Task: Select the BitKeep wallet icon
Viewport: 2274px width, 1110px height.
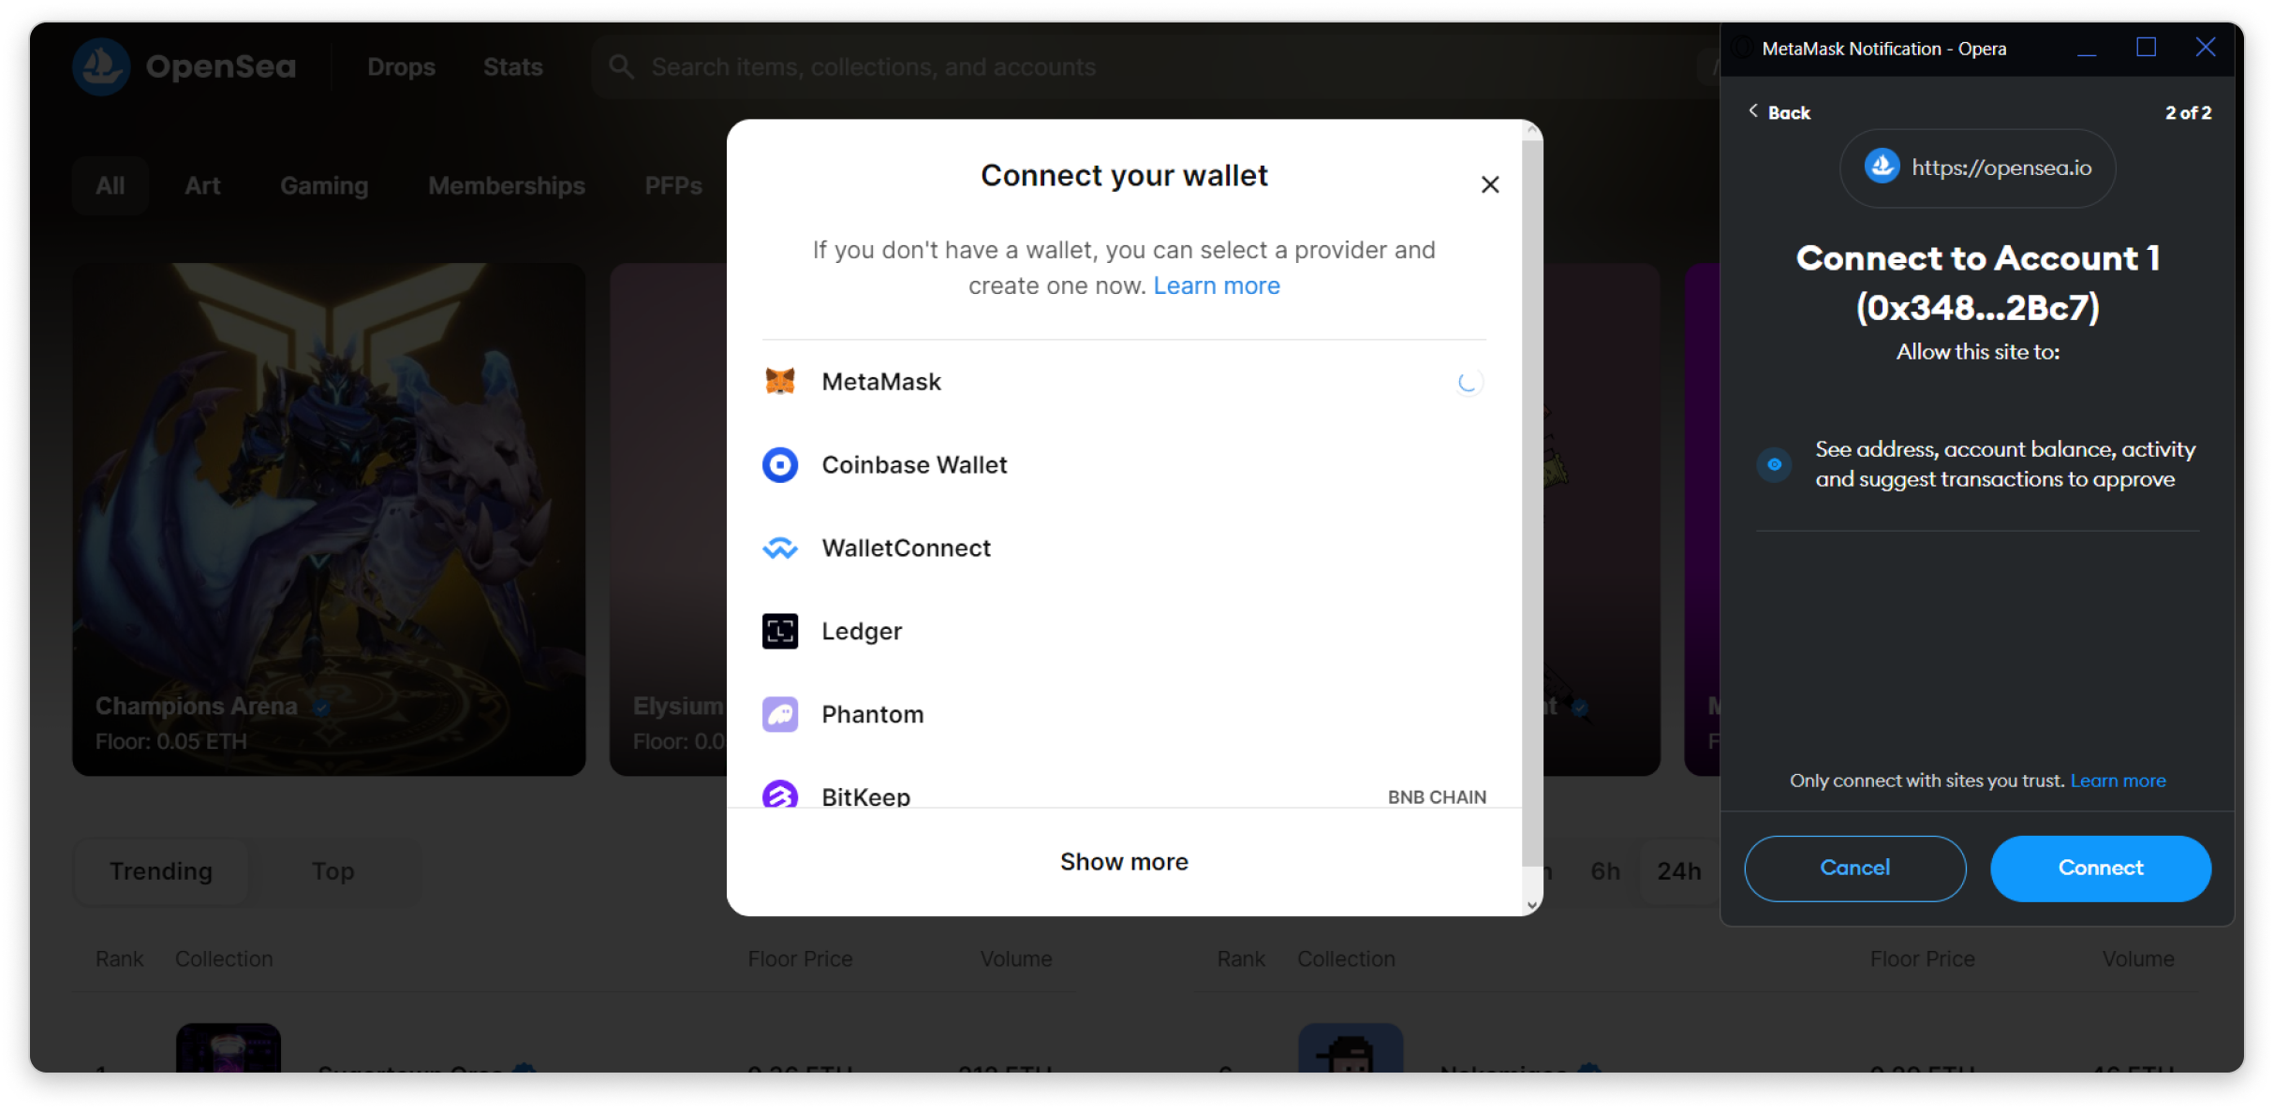Action: click(x=779, y=795)
